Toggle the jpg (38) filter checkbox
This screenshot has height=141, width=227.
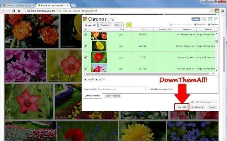(97, 79)
